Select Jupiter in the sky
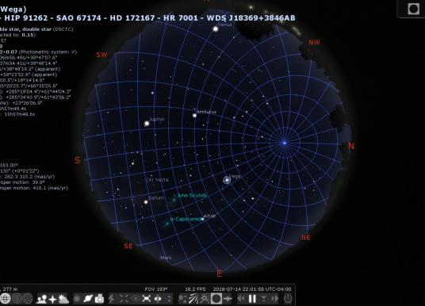 pyautogui.click(x=147, y=124)
